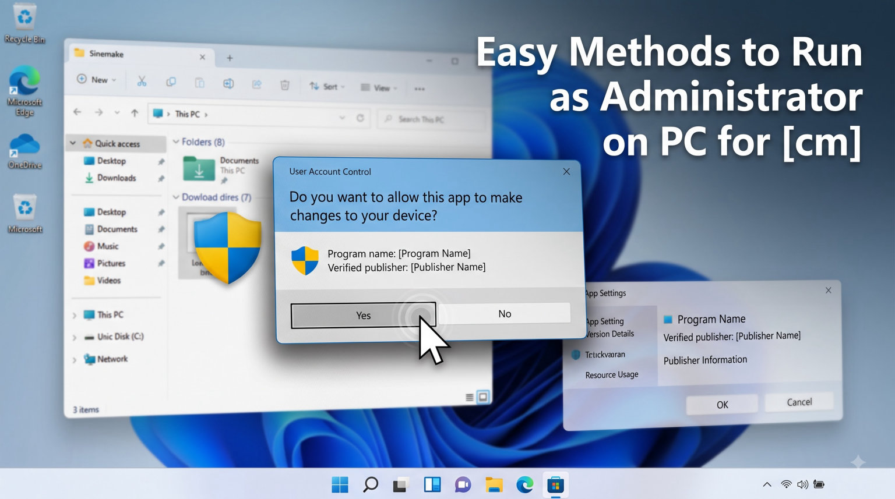Show hidden icons in system tray
The height and width of the screenshot is (499, 895).
[767, 484]
